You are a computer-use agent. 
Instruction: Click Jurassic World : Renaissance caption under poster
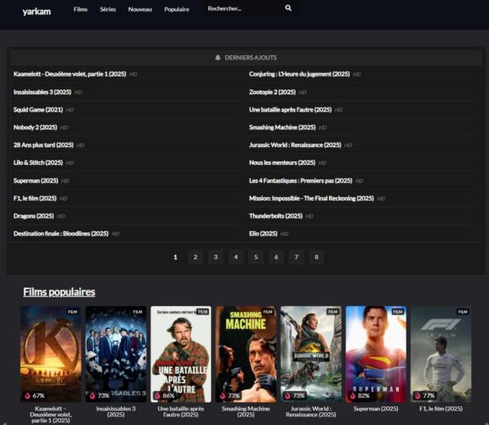click(x=311, y=411)
